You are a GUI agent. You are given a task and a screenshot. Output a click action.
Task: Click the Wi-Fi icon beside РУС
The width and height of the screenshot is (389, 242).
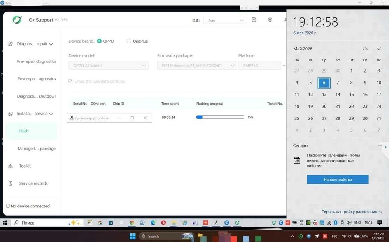344,236
